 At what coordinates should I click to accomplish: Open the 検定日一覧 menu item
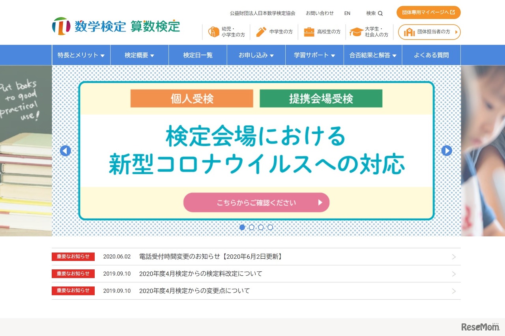pyautogui.click(x=198, y=55)
